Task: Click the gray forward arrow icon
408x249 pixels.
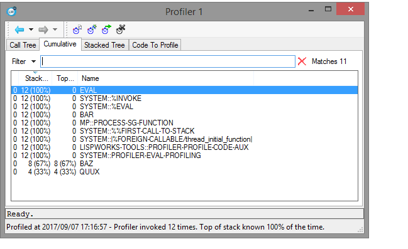Action: (x=43, y=29)
